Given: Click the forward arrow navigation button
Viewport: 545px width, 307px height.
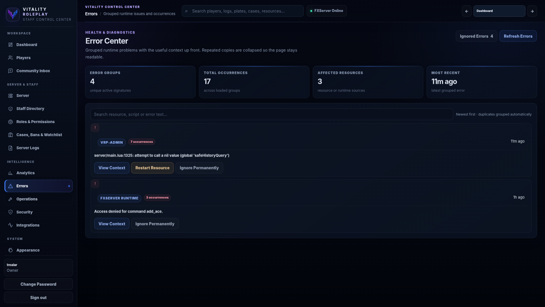Looking at the screenshot, I should [532, 11].
